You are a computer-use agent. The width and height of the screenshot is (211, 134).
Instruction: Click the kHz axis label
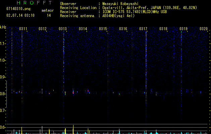pyautogui.click(x=3, y=27)
